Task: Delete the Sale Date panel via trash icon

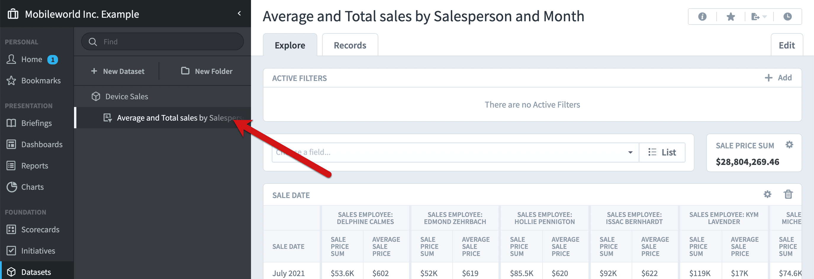Action: [x=788, y=194]
